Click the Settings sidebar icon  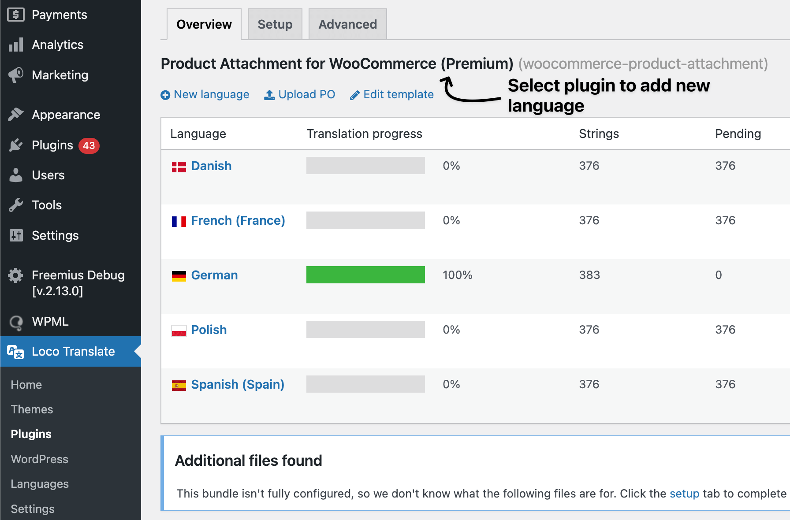point(15,235)
